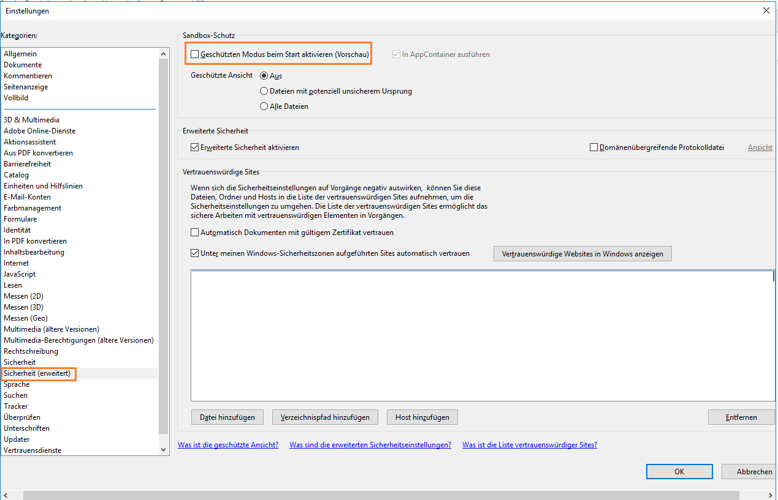The height and width of the screenshot is (500, 778).
Task: Close the Einstellungen dialog
Action: coord(766,10)
